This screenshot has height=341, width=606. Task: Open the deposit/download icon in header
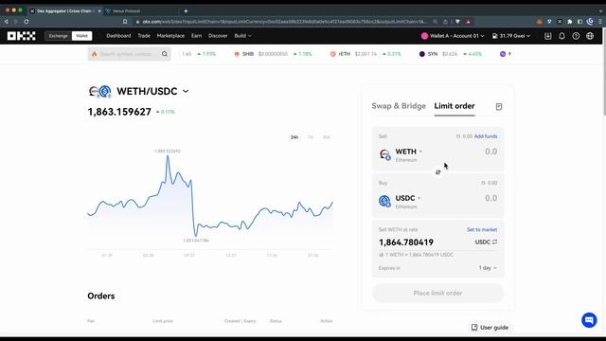[x=548, y=36]
